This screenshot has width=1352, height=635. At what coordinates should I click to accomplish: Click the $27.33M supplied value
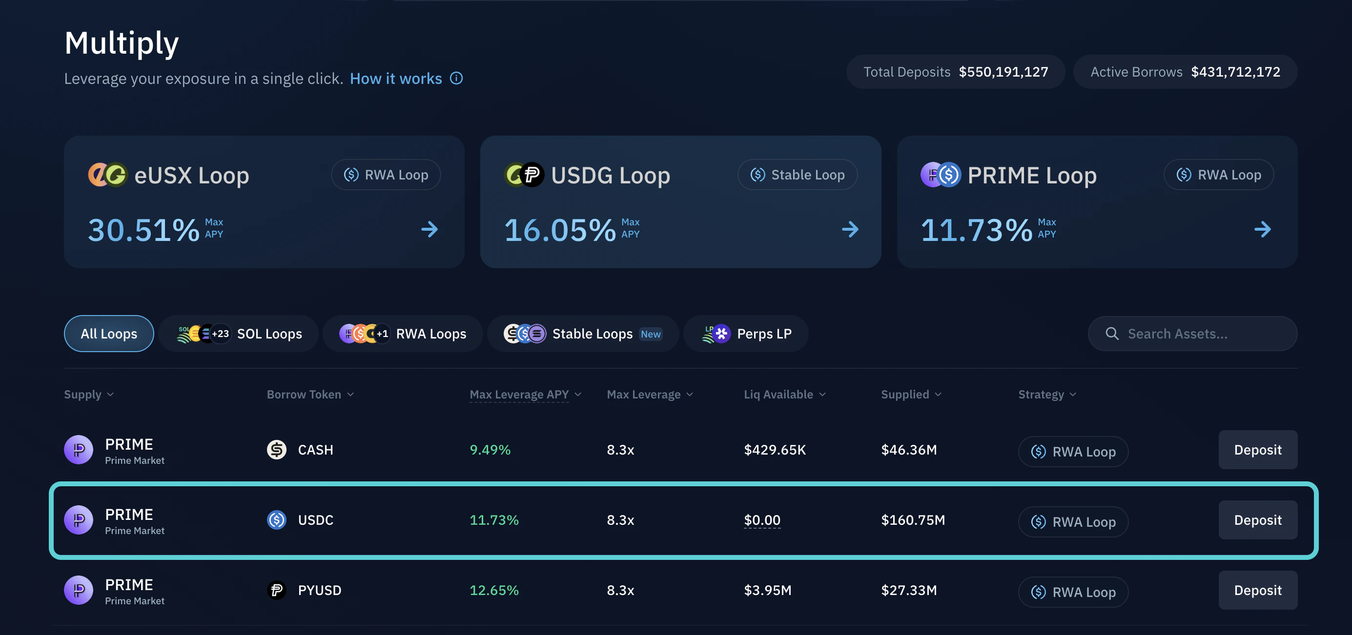[x=909, y=591]
